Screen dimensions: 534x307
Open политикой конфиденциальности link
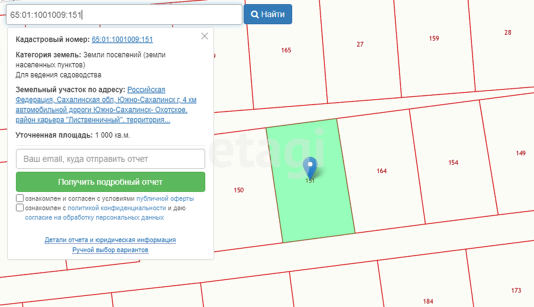click(x=116, y=208)
